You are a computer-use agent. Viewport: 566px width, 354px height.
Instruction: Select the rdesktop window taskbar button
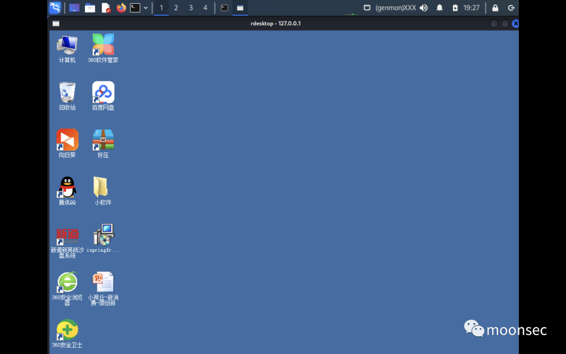point(240,7)
